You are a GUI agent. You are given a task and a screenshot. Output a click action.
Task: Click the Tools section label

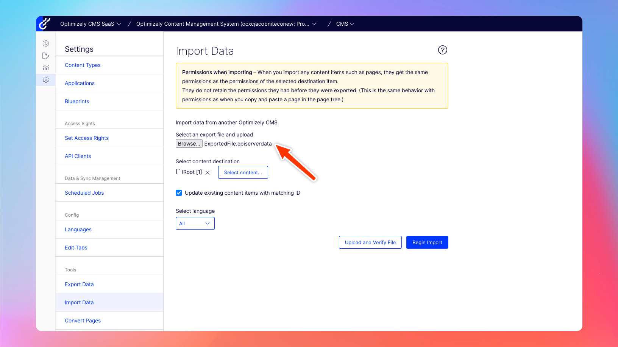(70, 270)
